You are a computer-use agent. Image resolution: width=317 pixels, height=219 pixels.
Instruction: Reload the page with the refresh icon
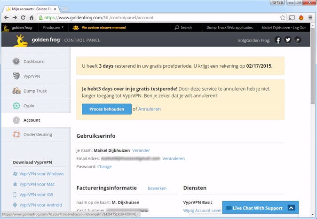(x=23, y=17)
